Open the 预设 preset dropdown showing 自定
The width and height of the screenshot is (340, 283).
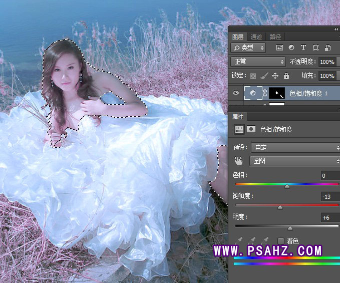[295, 148]
